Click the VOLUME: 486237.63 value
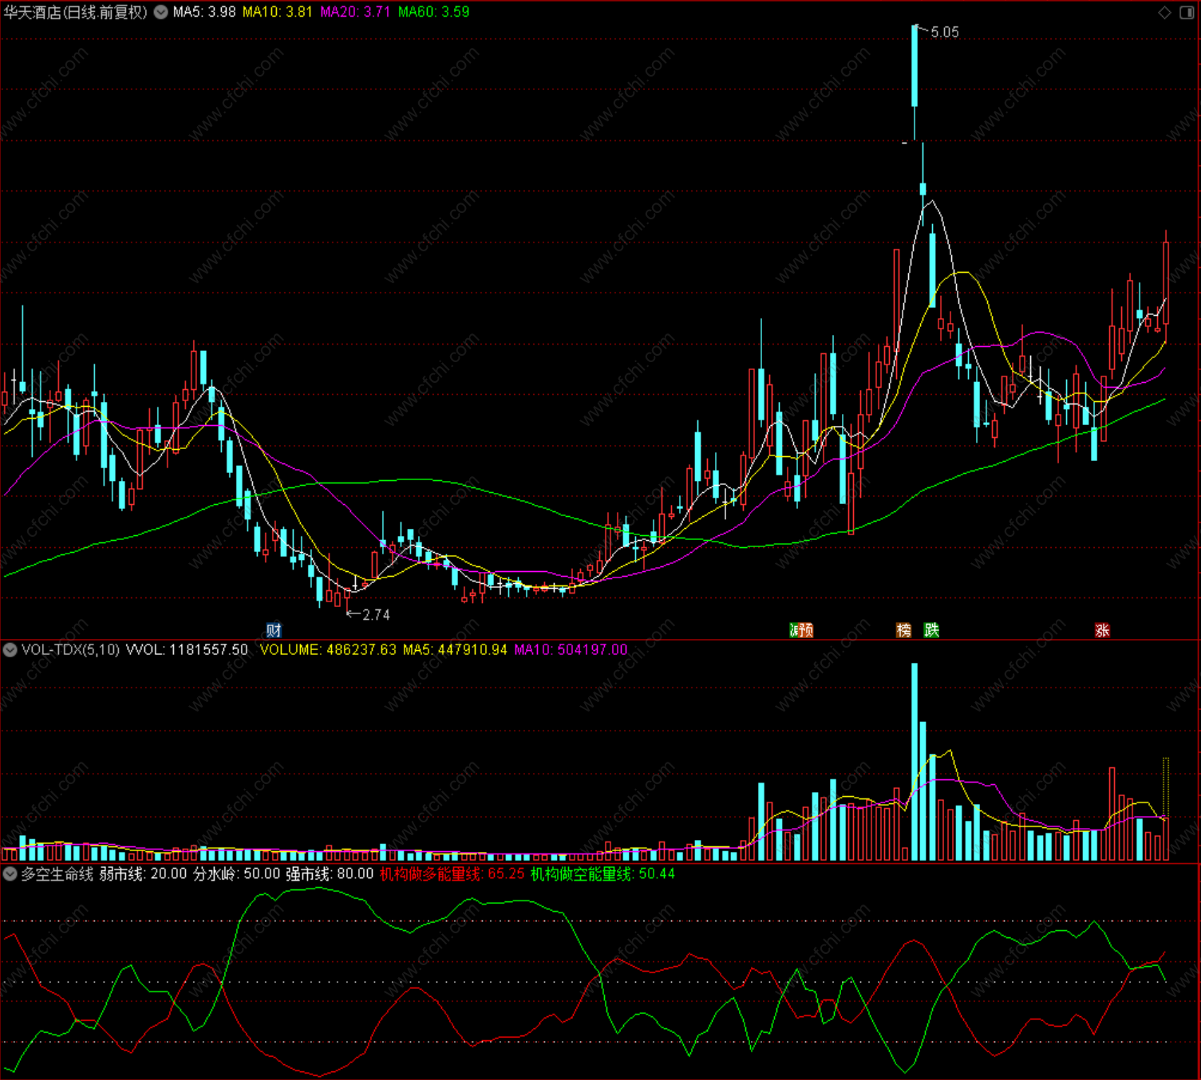Screen dimensions: 1201x1080 coord(328,649)
